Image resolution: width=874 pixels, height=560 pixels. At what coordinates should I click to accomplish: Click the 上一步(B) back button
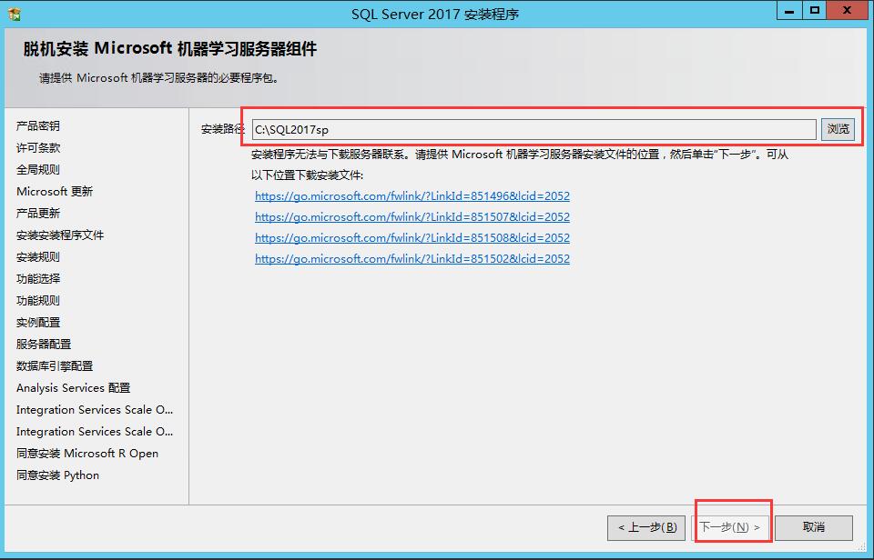646,527
